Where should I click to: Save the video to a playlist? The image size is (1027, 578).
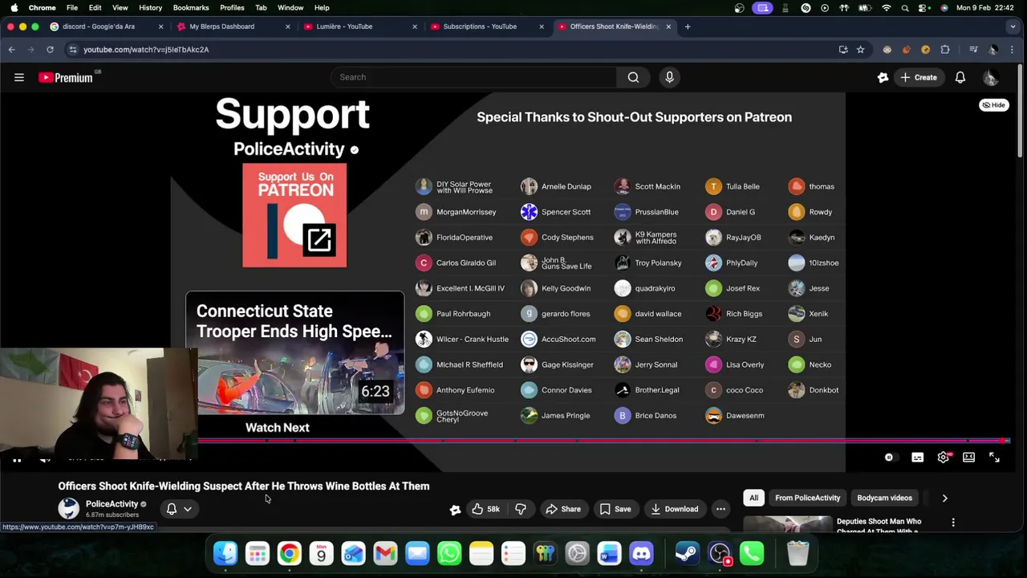click(x=615, y=509)
